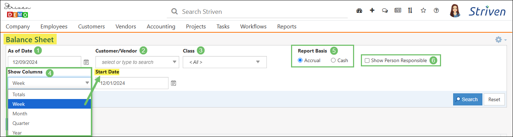
Task: Open the chat messages icon
Action: pos(385,11)
